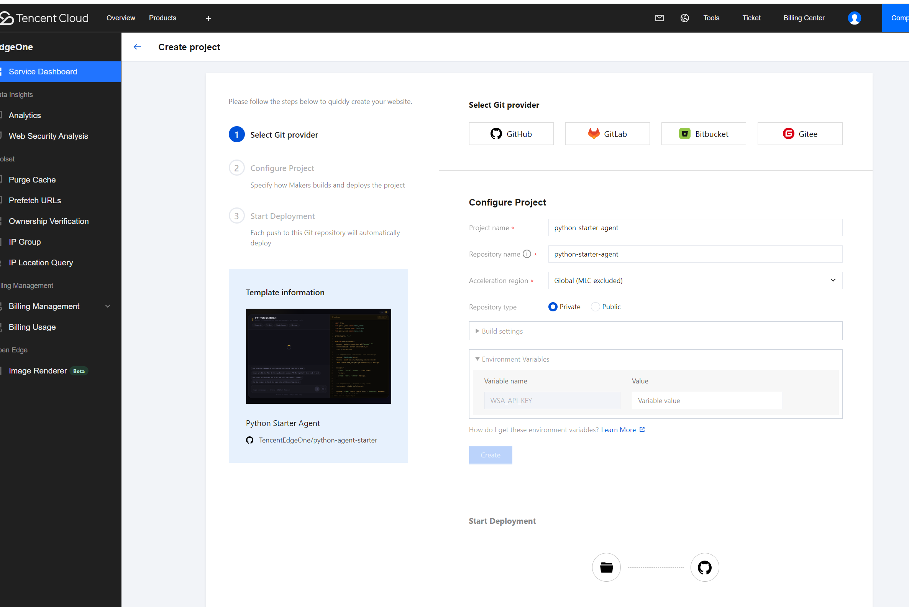909x607 pixels.
Task: Click the Python Starter template preview thumbnail
Action: pos(318,356)
